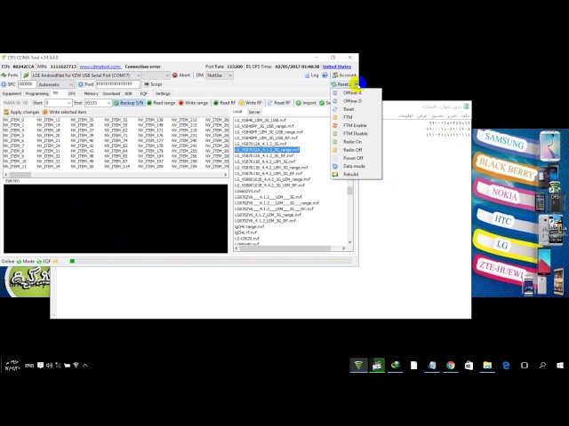The height and width of the screenshot is (426, 569).
Task: Click the status bar progress indicator
Action: 72,261
